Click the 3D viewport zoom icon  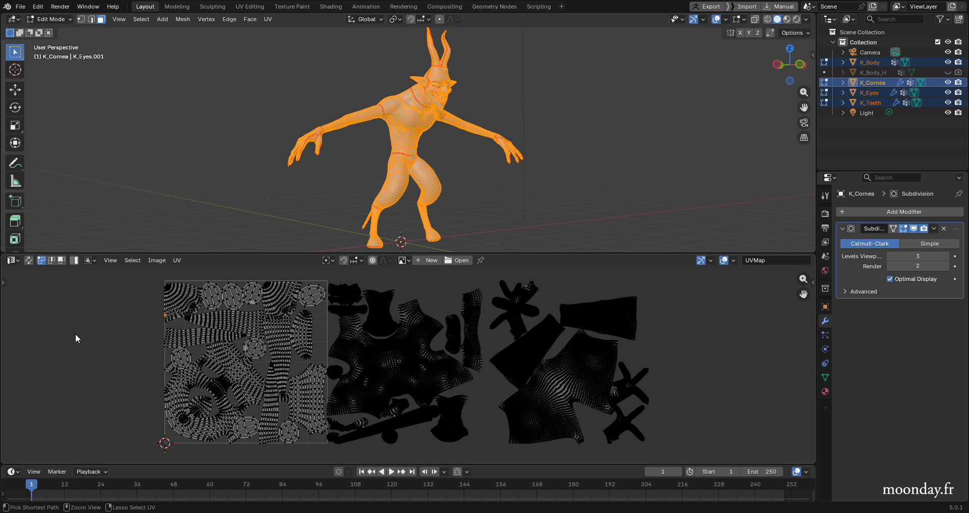click(804, 92)
